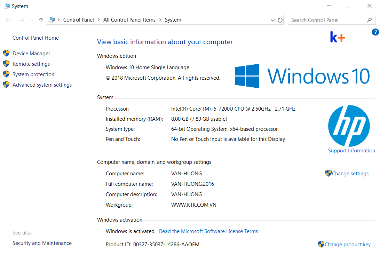Click the 2018 Microsoft Corporation copyright text
This screenshot has height=255, width=380.
(163, 78)
